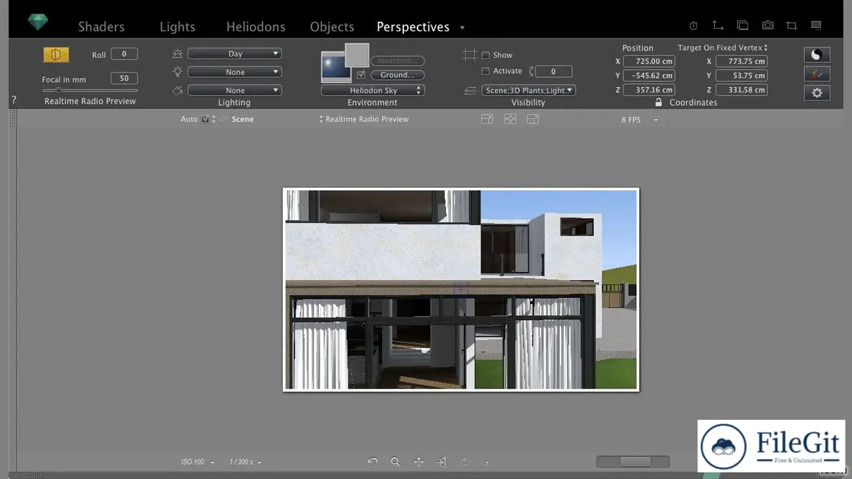This screenshot has width=852, height=479.
Task: Toggle the Auto checkbox
Action: pos(205,119)
